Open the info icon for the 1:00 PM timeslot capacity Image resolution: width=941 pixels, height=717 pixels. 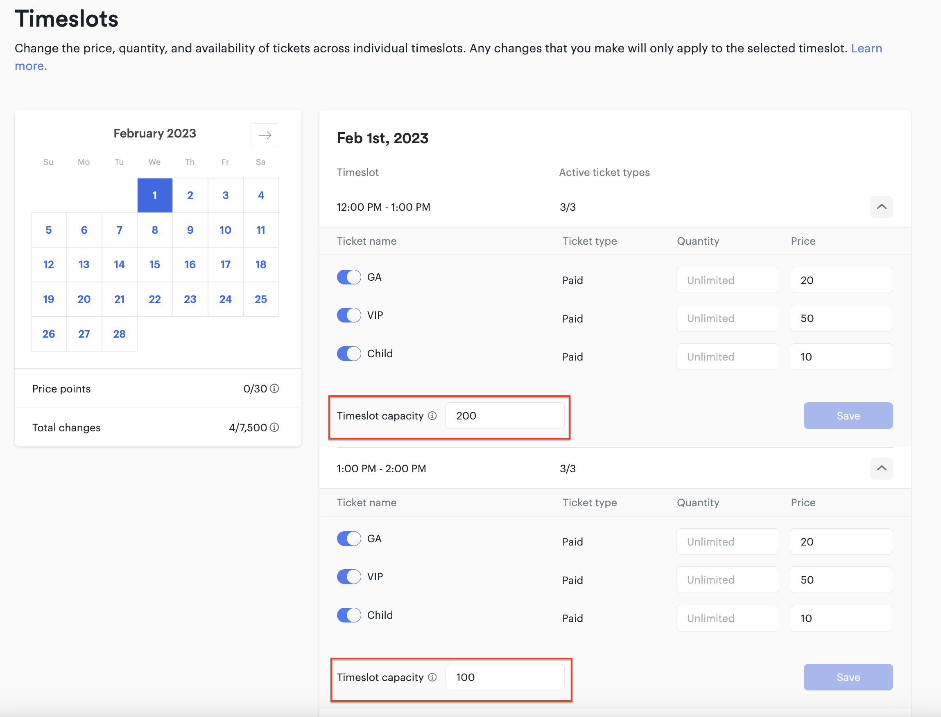click(x=432, y=677)
